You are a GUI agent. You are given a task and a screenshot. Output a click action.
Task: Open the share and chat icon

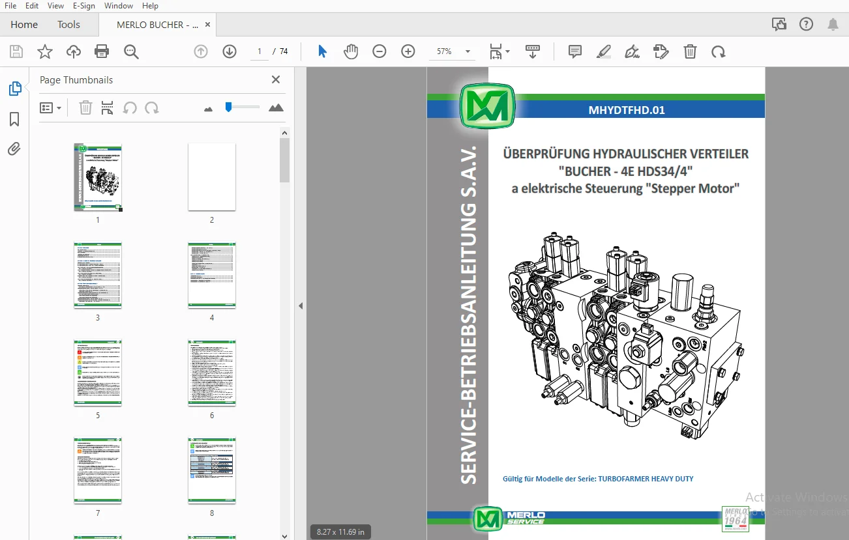coord(779,25)
